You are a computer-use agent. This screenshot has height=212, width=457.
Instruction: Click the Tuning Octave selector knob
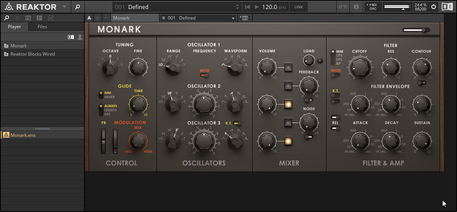coord(110,68)
